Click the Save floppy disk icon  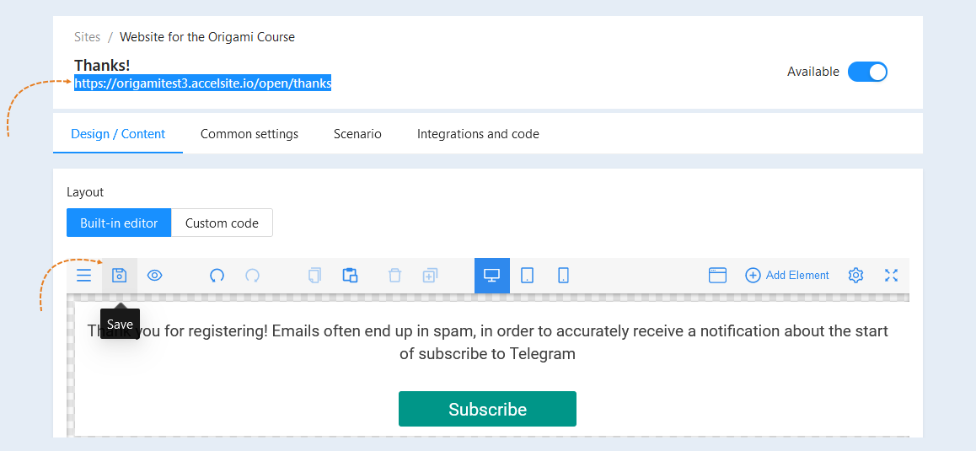[120, 276]
